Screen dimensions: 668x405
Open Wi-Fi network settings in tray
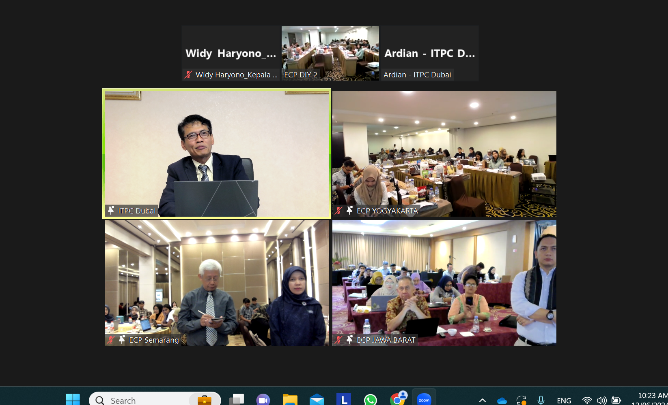click(x=587, y=400)
